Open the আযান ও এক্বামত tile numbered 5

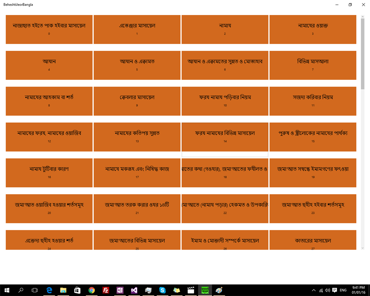[137, 65]
